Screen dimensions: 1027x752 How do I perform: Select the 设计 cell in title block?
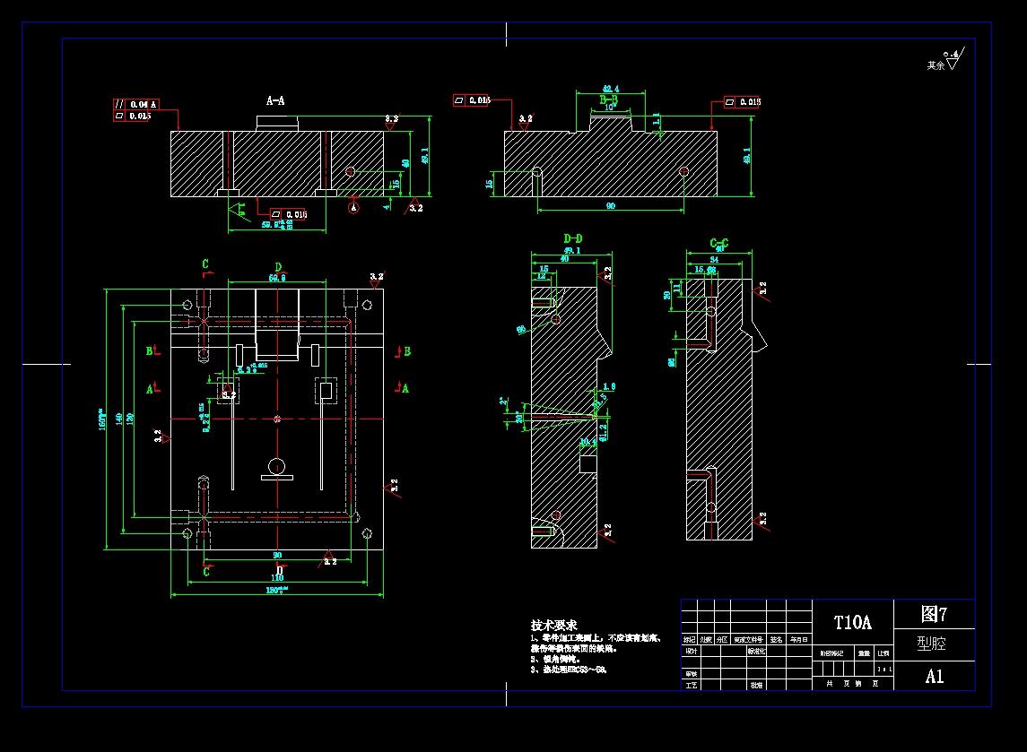click(x=691, y=652)
